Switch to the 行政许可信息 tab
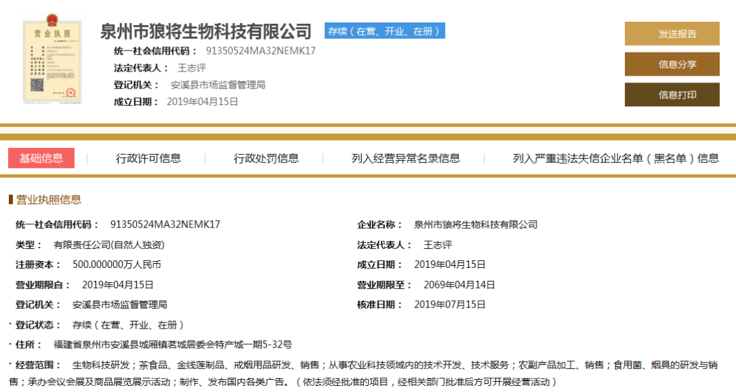Image resolution: width=736 pixels, height=392 pixels. 149,158
